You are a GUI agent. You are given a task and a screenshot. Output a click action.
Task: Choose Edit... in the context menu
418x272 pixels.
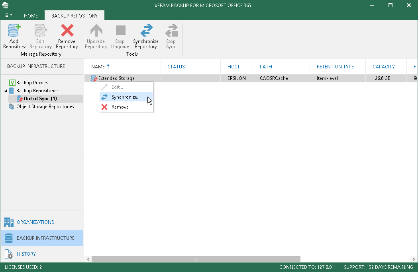point(126,87)
